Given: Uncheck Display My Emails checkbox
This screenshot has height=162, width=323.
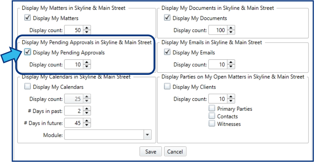Looking at the screenshot, I should 167,52.
